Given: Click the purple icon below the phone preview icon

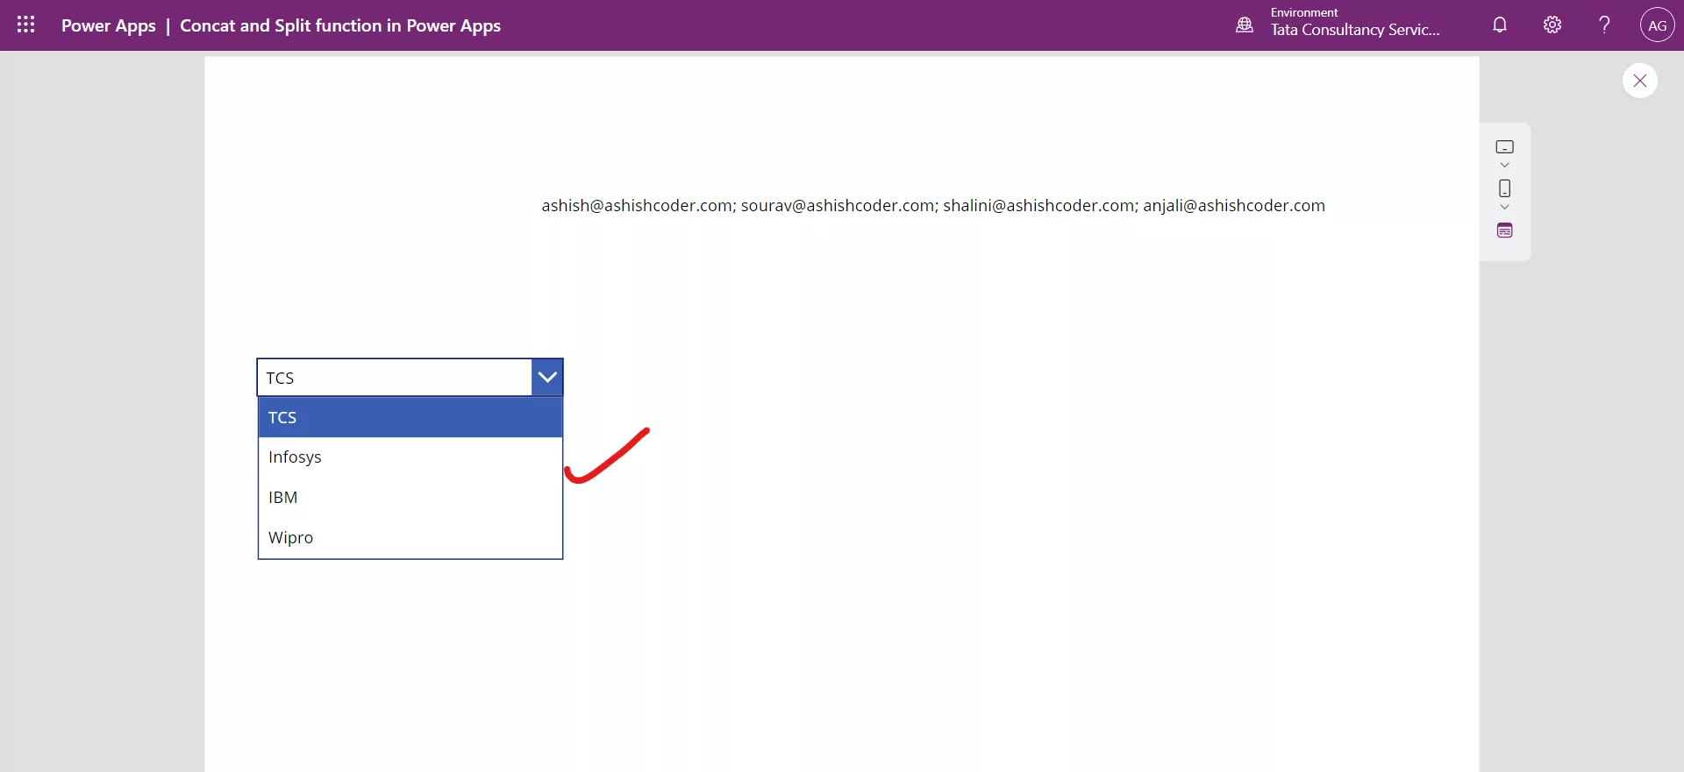Looking at the screenshot, I should tap(1505, 231).
